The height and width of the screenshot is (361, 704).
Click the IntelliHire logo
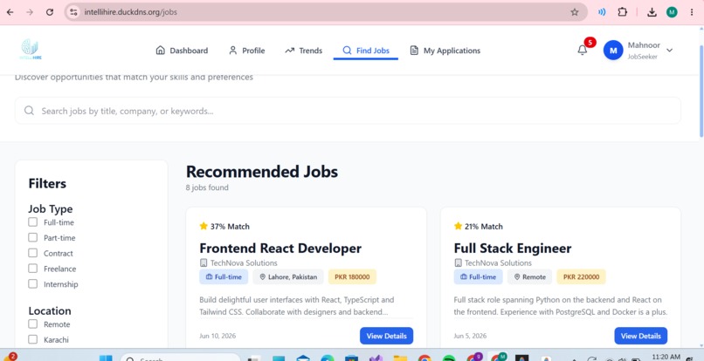coord(31,50)
